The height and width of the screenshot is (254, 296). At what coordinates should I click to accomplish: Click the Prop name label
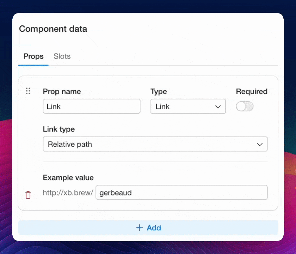click(x=62, y=92)
